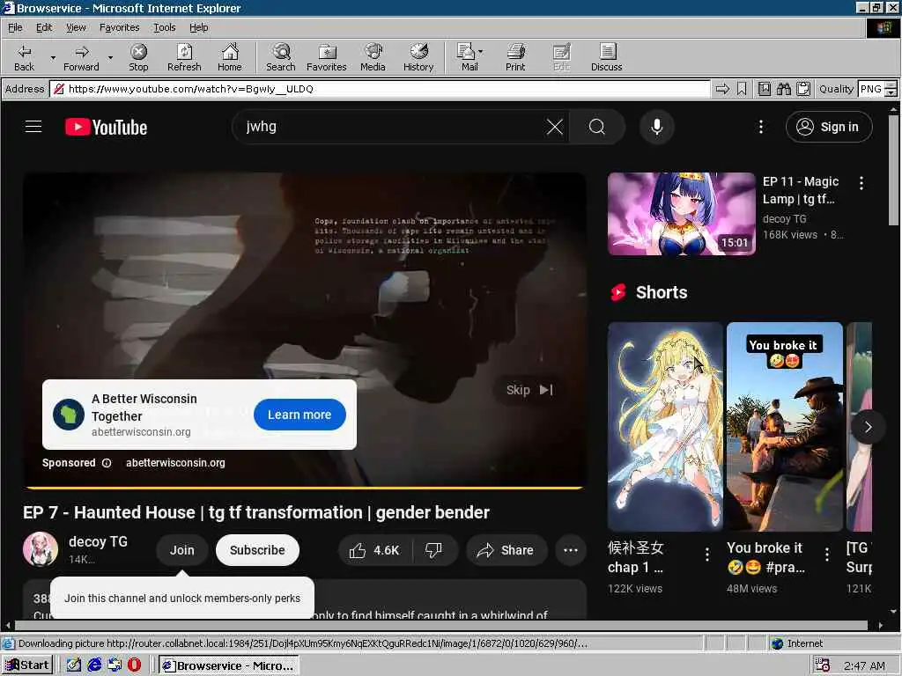Open YouTube hamburger guide menu
Viewport: 902px width, 676px height.
33,127
